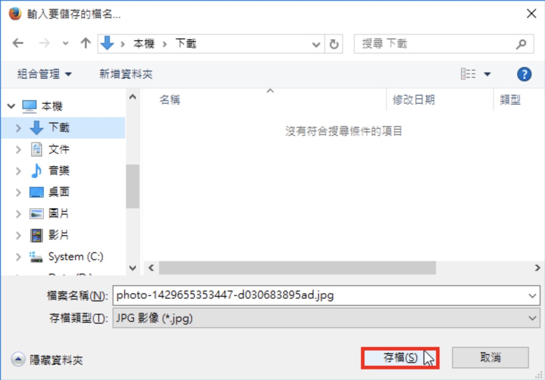Open the 文件 documents folder

pyautogui.click(x=50, y=149)
